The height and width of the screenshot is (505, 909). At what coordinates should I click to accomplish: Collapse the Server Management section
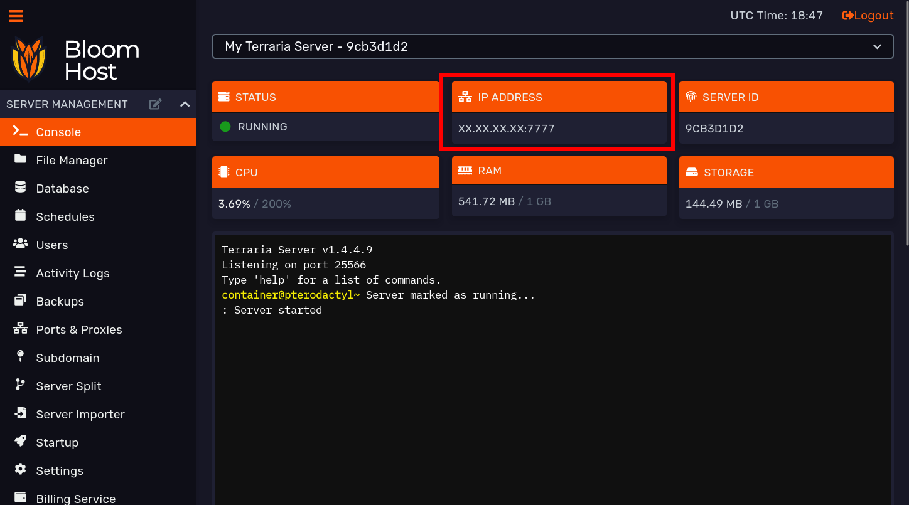pyautogui.click(x=185, y=104)
